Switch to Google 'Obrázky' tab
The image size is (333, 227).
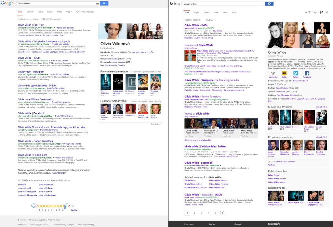point(30,12)
